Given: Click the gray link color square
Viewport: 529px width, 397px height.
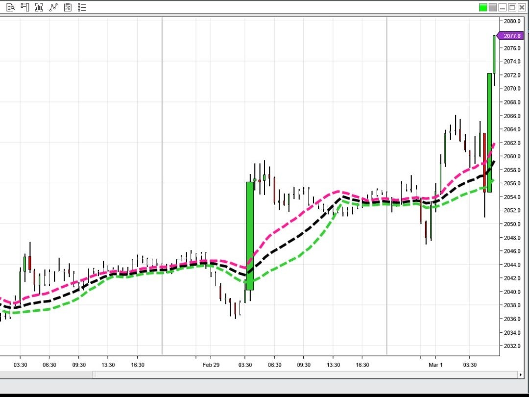Looking at the screenshot, I should (x=492, y=7).
